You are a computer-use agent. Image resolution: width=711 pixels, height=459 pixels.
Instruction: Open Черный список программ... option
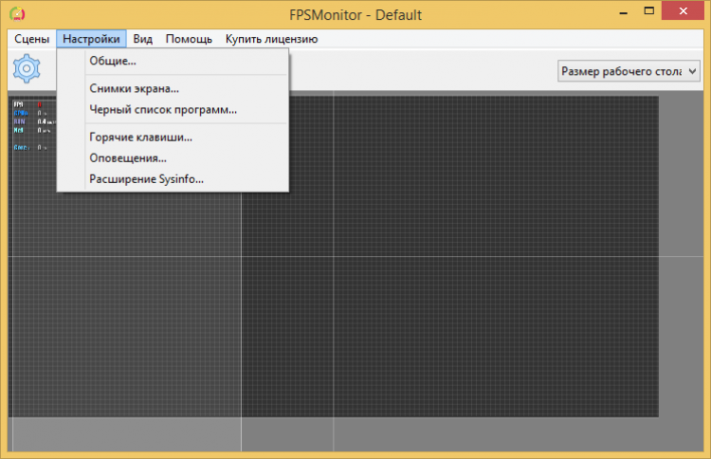click(x=173, y=110)
